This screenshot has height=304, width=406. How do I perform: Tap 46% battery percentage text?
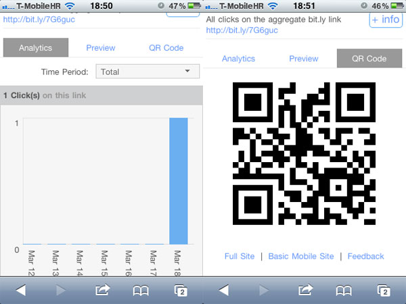pyautogui.click(x=380, y=5)
